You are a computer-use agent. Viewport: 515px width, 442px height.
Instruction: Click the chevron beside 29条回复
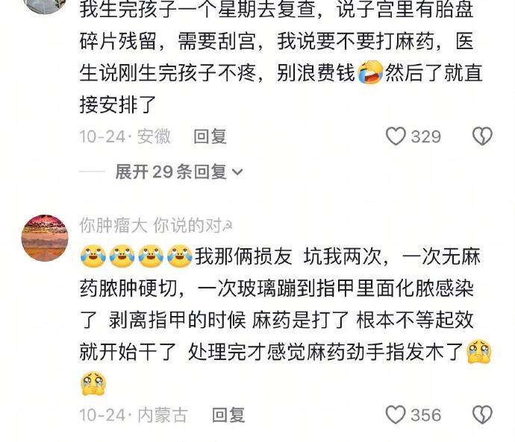click(237, 172)
